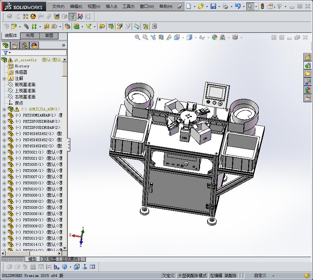Select the 前视基准面 front plane
Screen dimensions: 313x280
[25, 85]
